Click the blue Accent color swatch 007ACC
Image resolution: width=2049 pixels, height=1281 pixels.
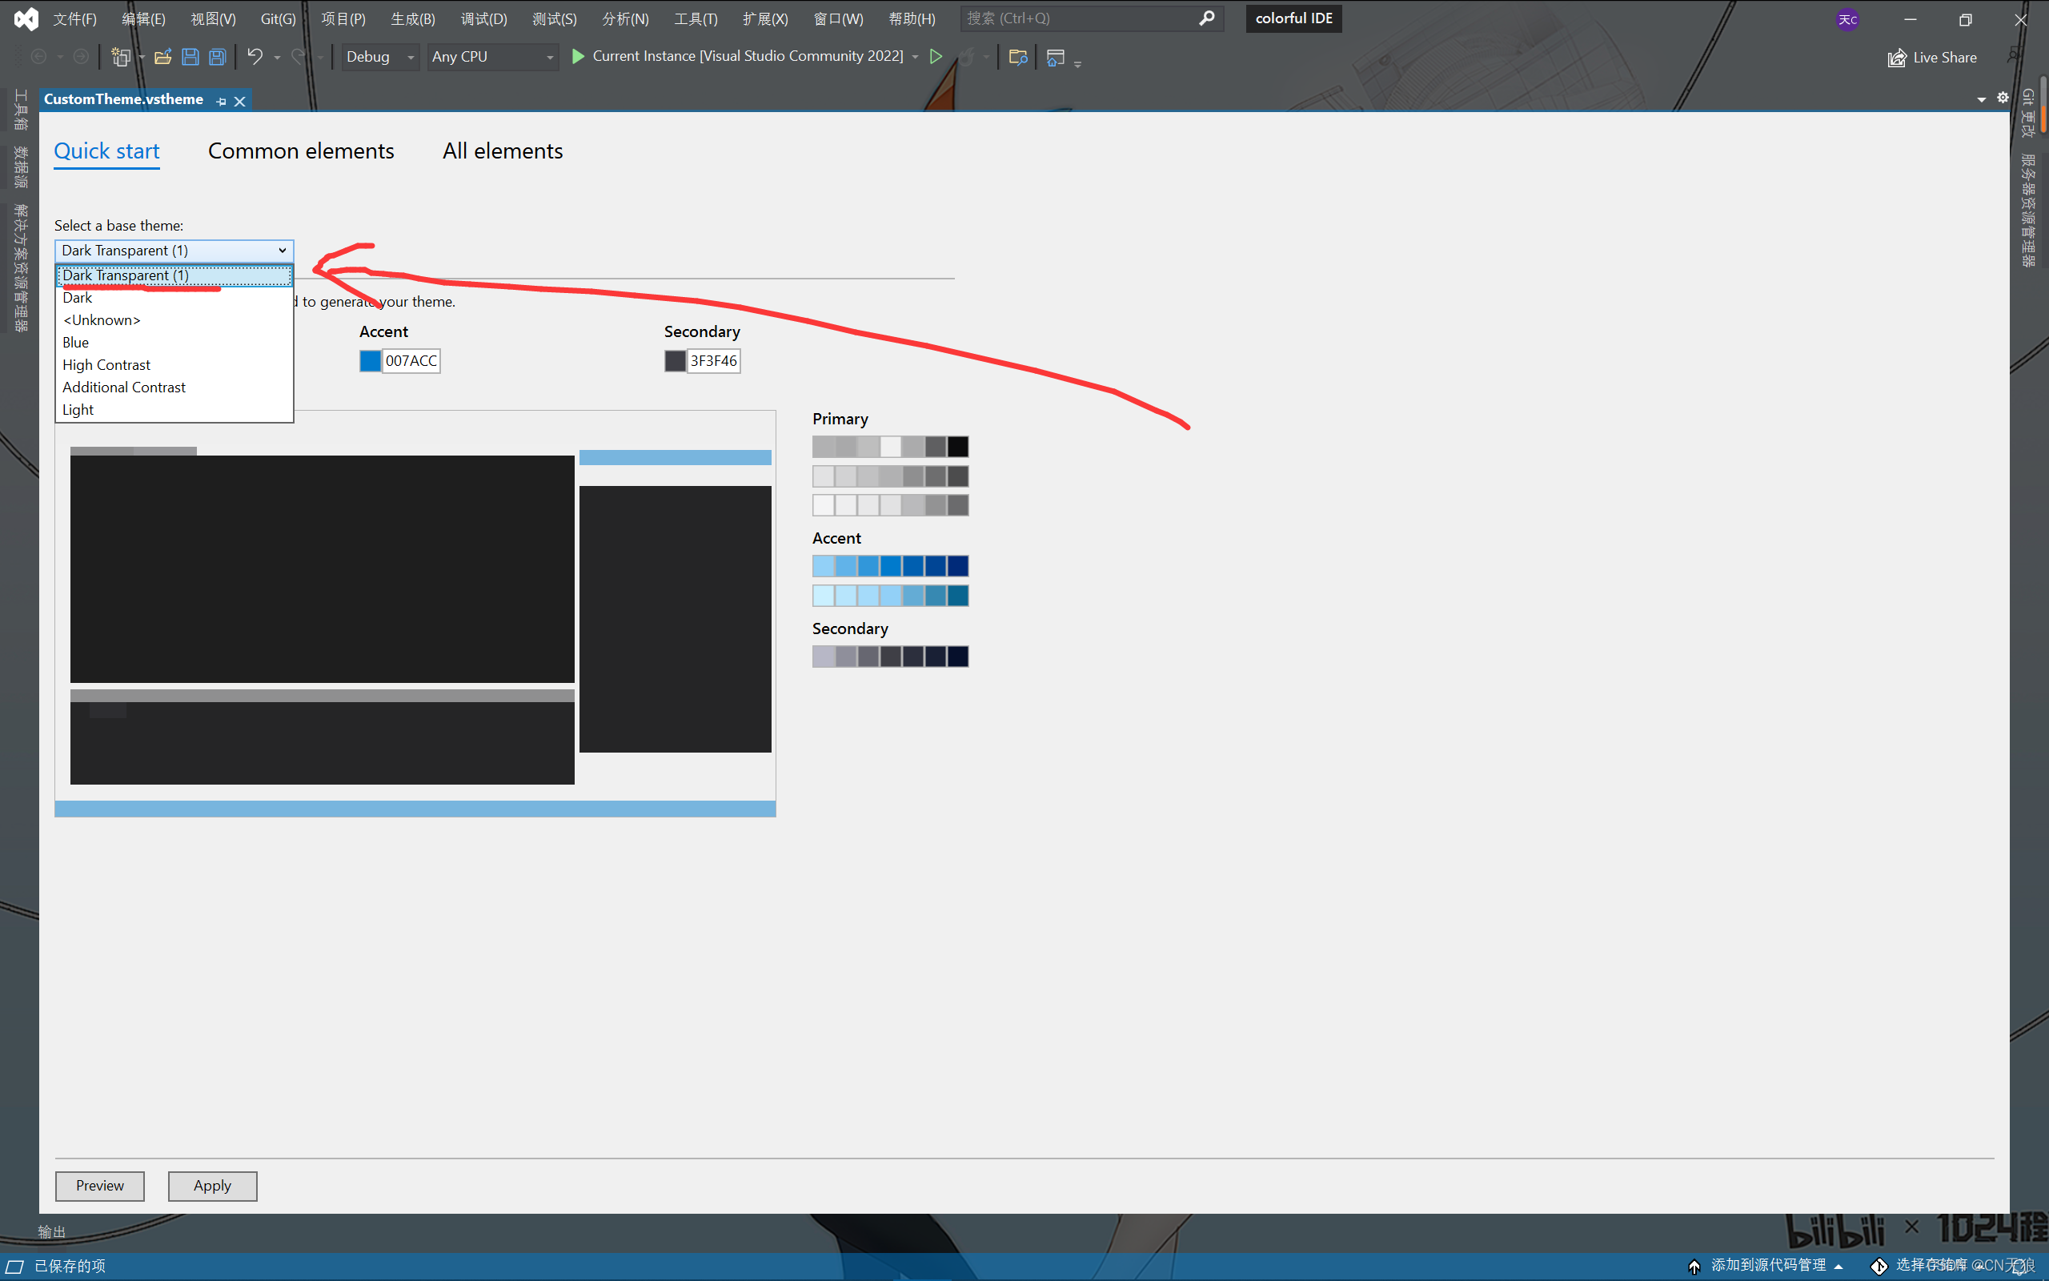click(370, 361)
